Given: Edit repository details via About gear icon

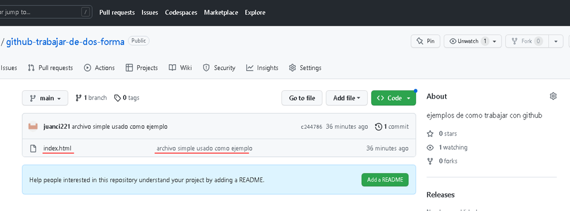Looking at the screenshot, I should [x=553, y=96].
